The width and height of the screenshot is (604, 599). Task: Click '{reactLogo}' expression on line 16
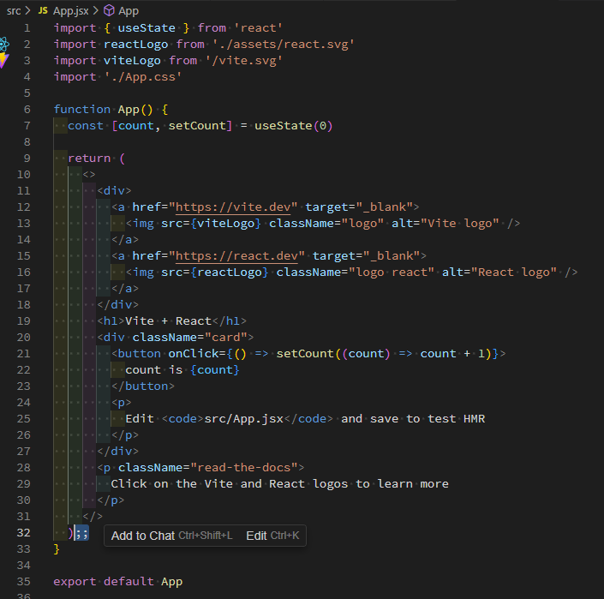[x=230, y=273]
